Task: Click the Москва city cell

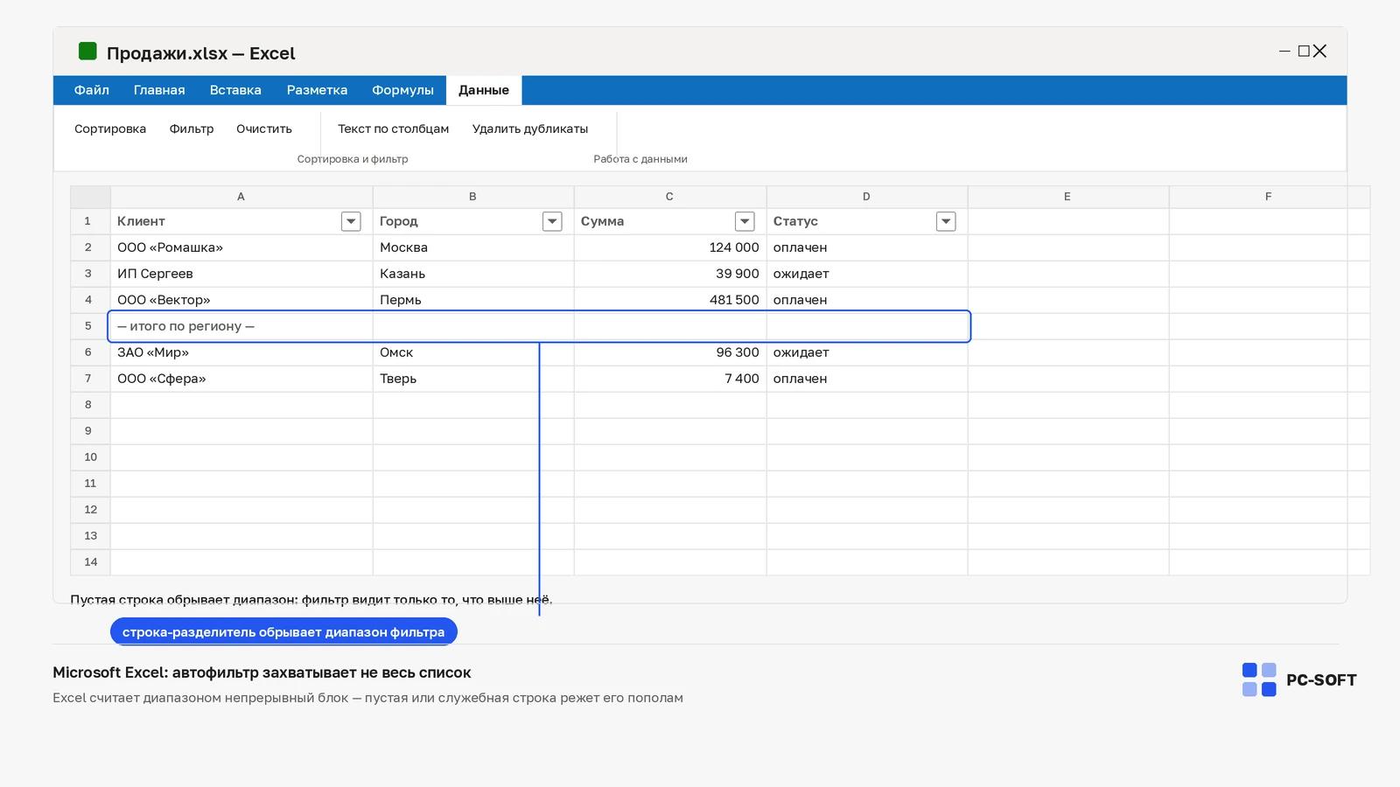Action: tap(473, 247)
